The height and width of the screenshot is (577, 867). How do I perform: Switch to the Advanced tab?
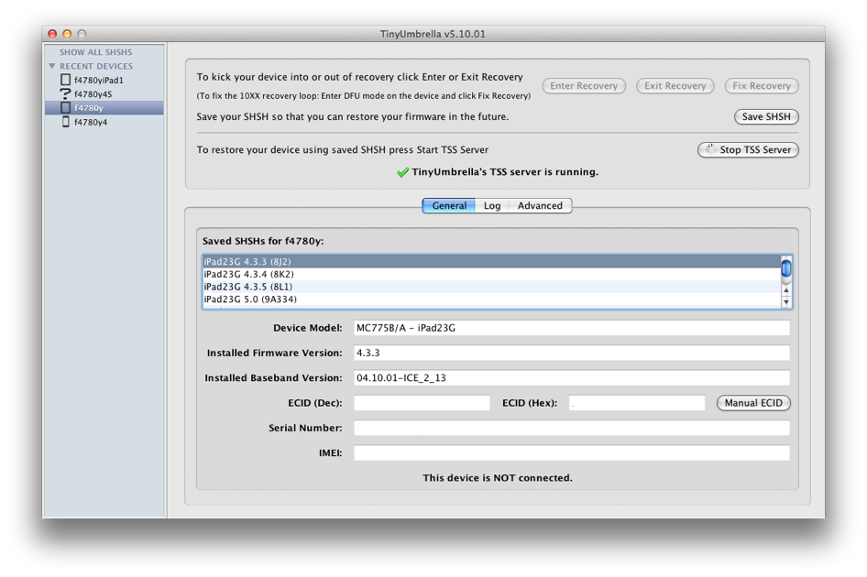click(540, 205)
